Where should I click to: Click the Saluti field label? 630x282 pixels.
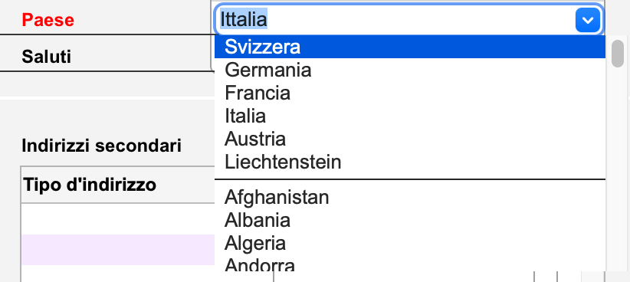(46, 57)
